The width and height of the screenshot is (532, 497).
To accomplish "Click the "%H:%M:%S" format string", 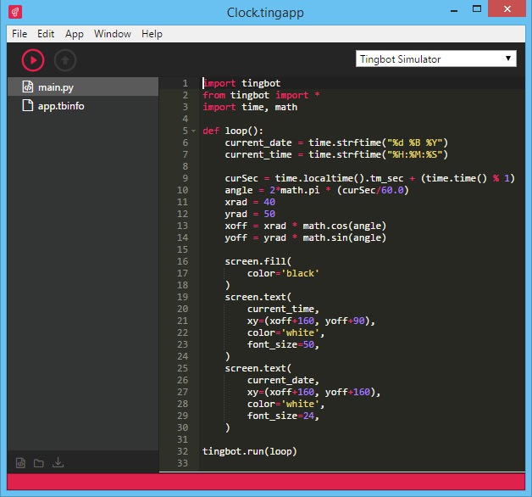I will pos(414,154).
